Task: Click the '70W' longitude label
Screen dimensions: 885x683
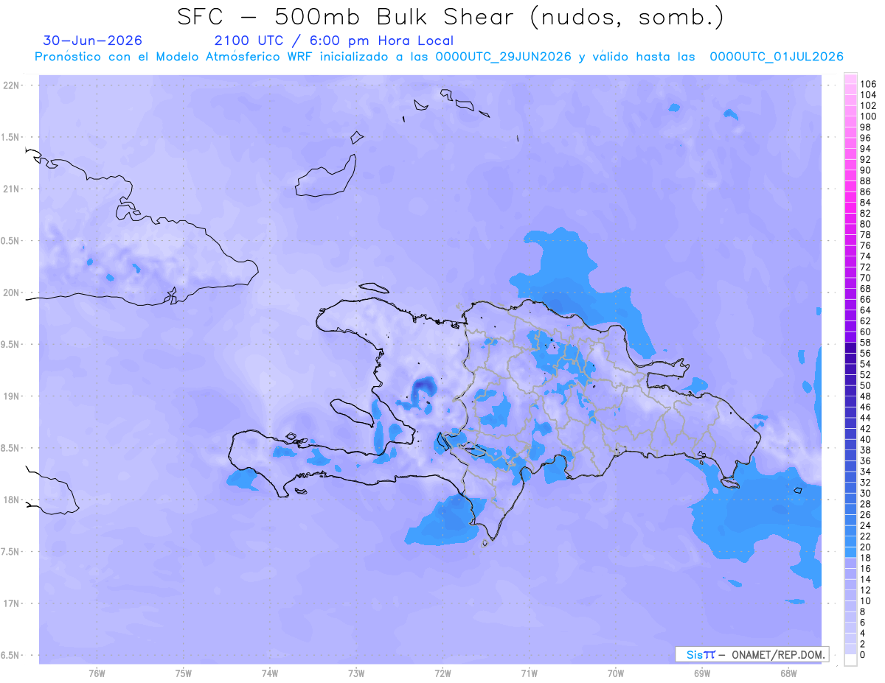Action: click(x=616, y=673)
